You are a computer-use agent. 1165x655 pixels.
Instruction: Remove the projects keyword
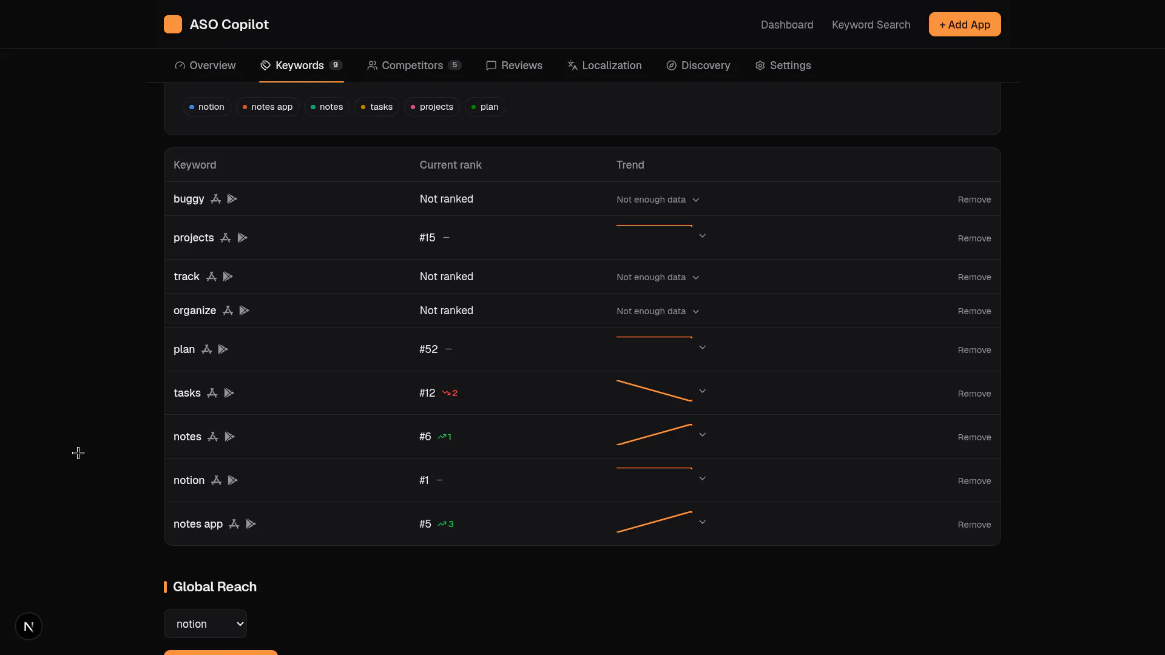tap(974, 238)
